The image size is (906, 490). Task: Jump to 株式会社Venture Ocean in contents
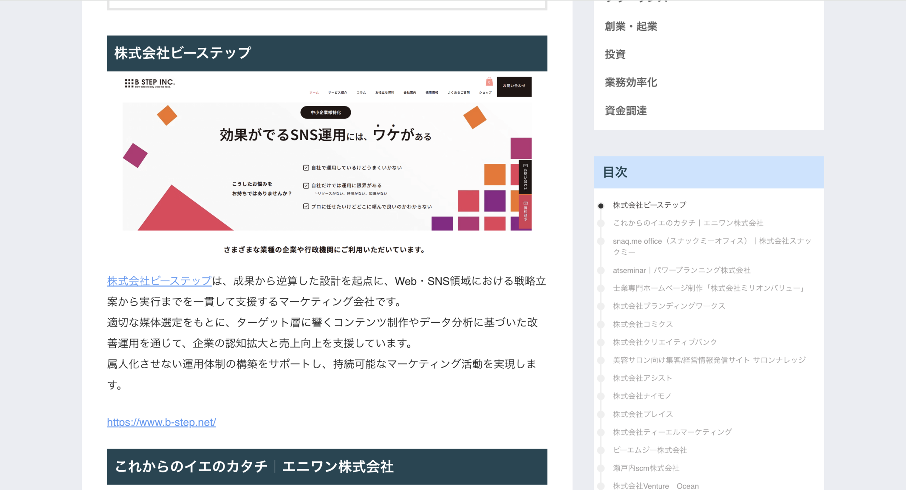(x=656, y=486)
